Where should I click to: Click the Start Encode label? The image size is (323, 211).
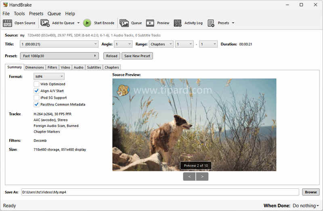pyautogui.click(x=104, y=23)
